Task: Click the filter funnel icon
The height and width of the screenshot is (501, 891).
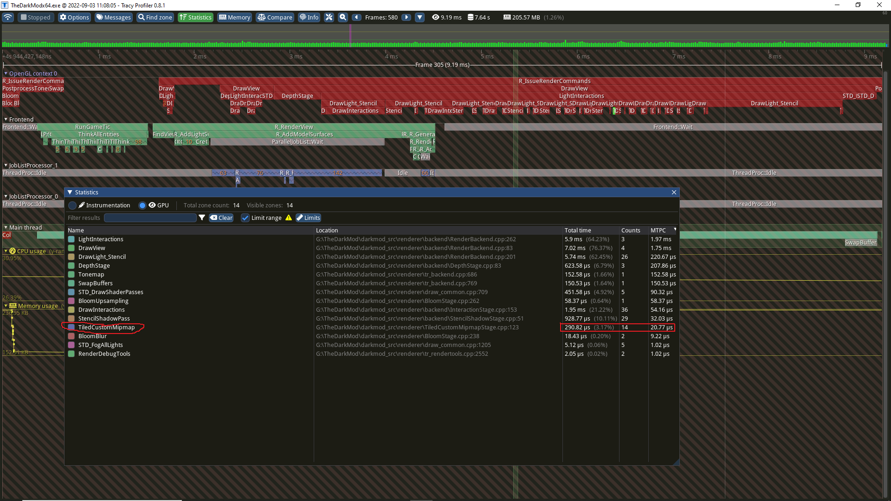Action: pyautogui.click(x=202, y=218)
